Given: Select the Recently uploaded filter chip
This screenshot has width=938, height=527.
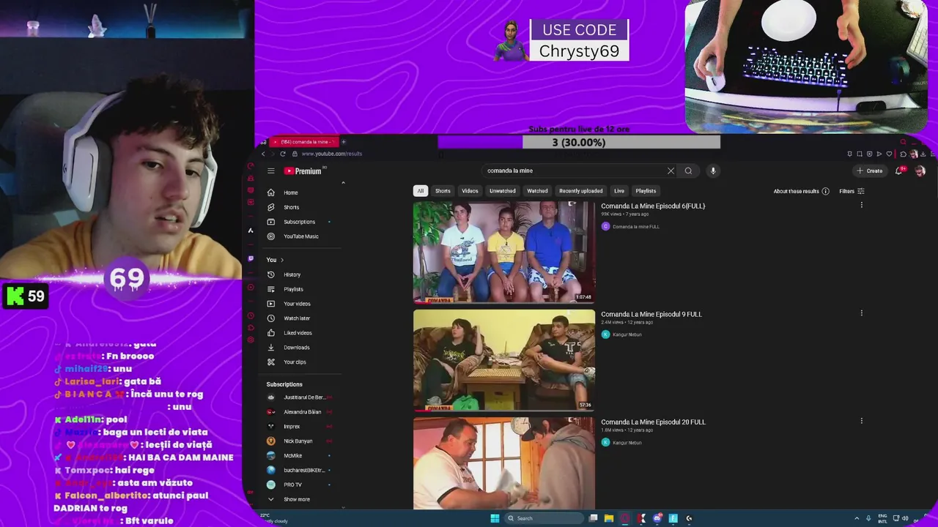Looking at the screenshot, I should point(580,191).
